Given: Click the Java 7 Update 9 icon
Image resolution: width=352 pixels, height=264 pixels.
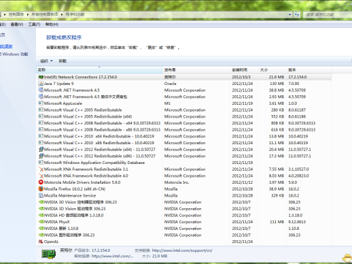Looking at the screenshot, I should point(41,84).
